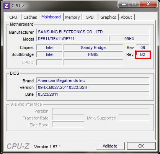
Task: Open the About tab
Action: coord(126,17)
